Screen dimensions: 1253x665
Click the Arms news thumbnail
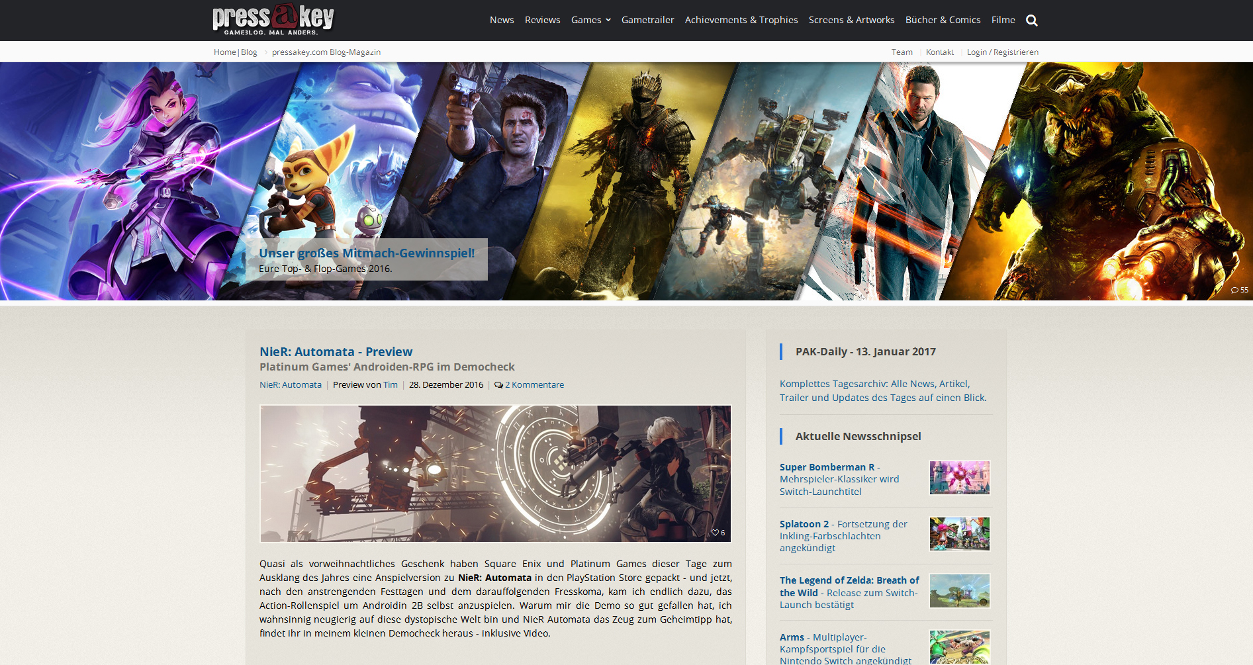(x=960, y=647)
